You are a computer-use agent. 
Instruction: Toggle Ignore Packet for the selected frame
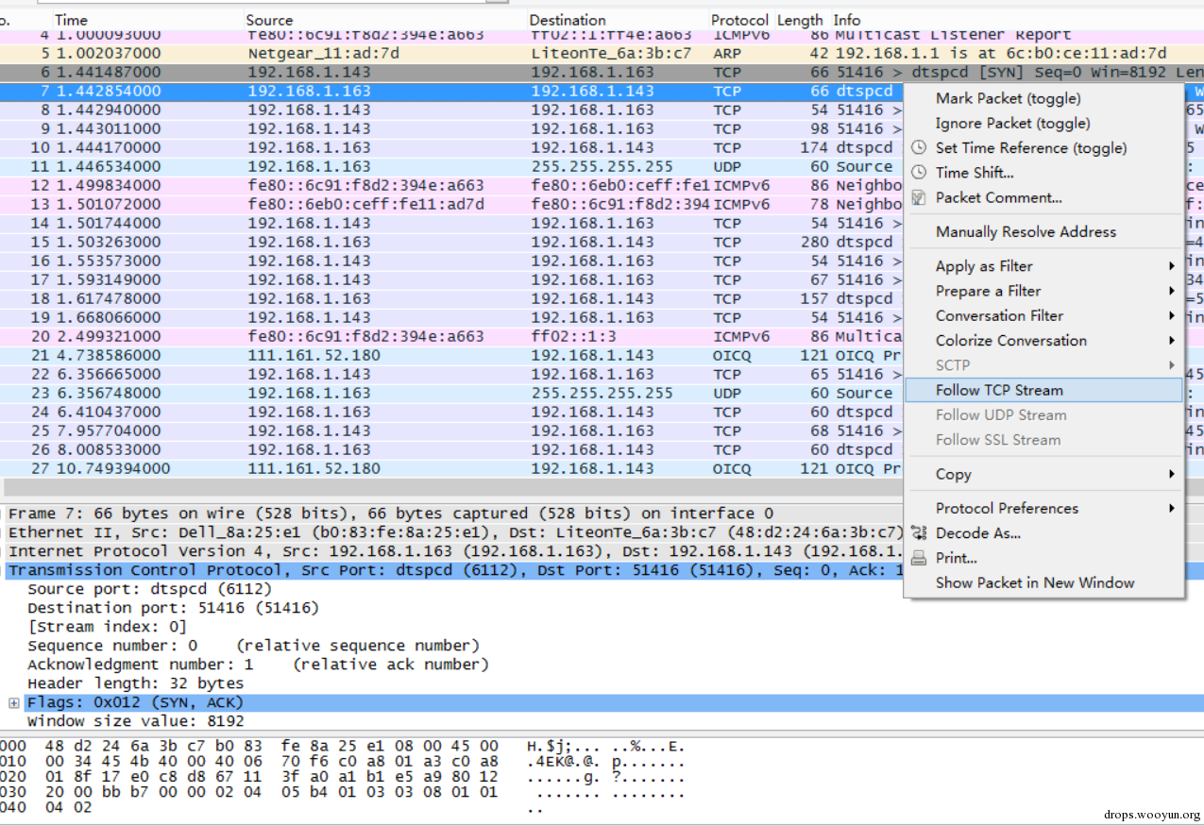coord(1012,123)
